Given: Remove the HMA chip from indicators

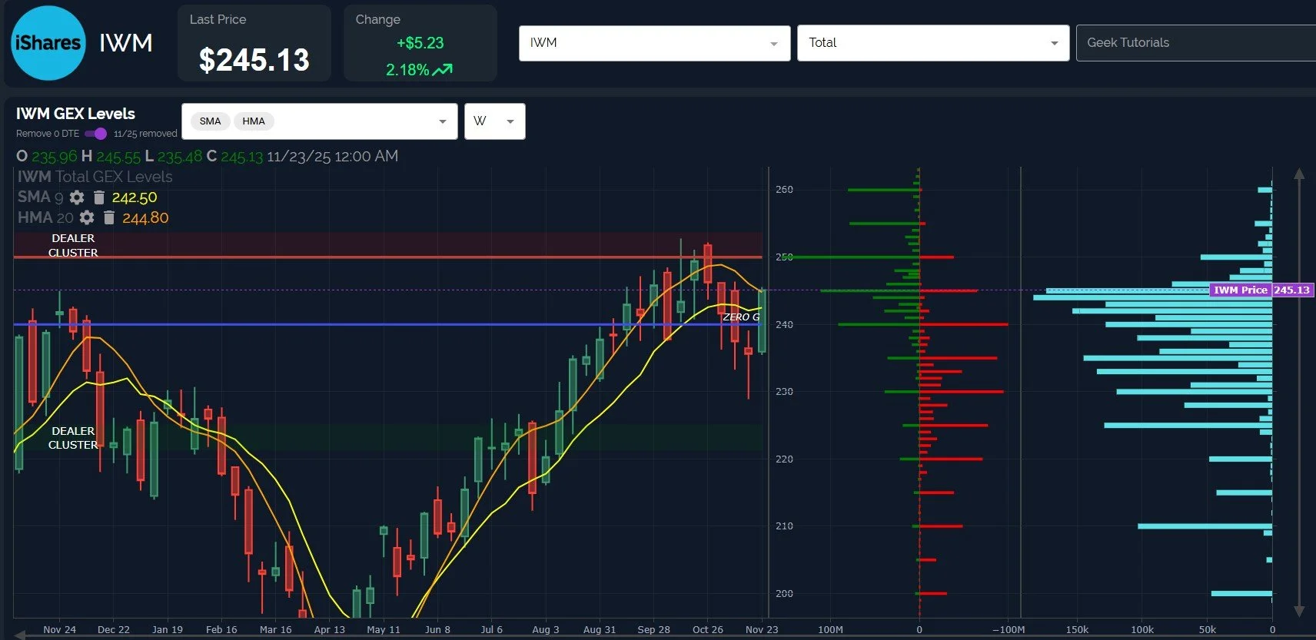Looking at the screenshot, I should 254,121.
